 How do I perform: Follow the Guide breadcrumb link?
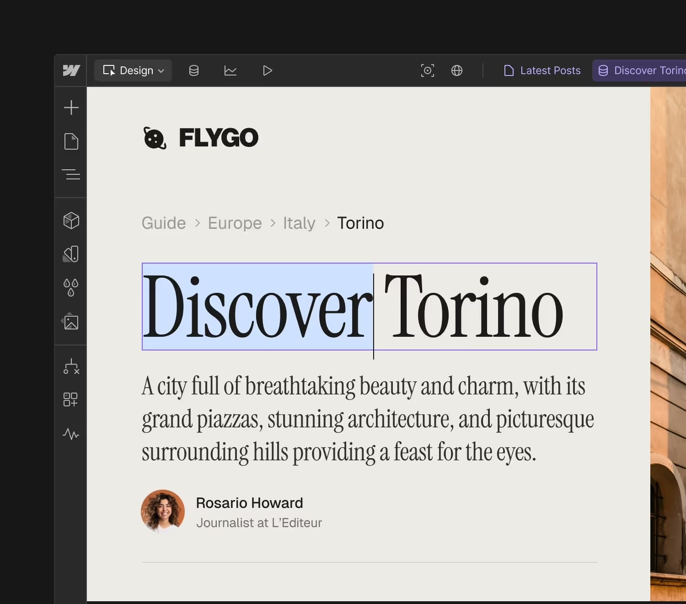coord(164,223)
